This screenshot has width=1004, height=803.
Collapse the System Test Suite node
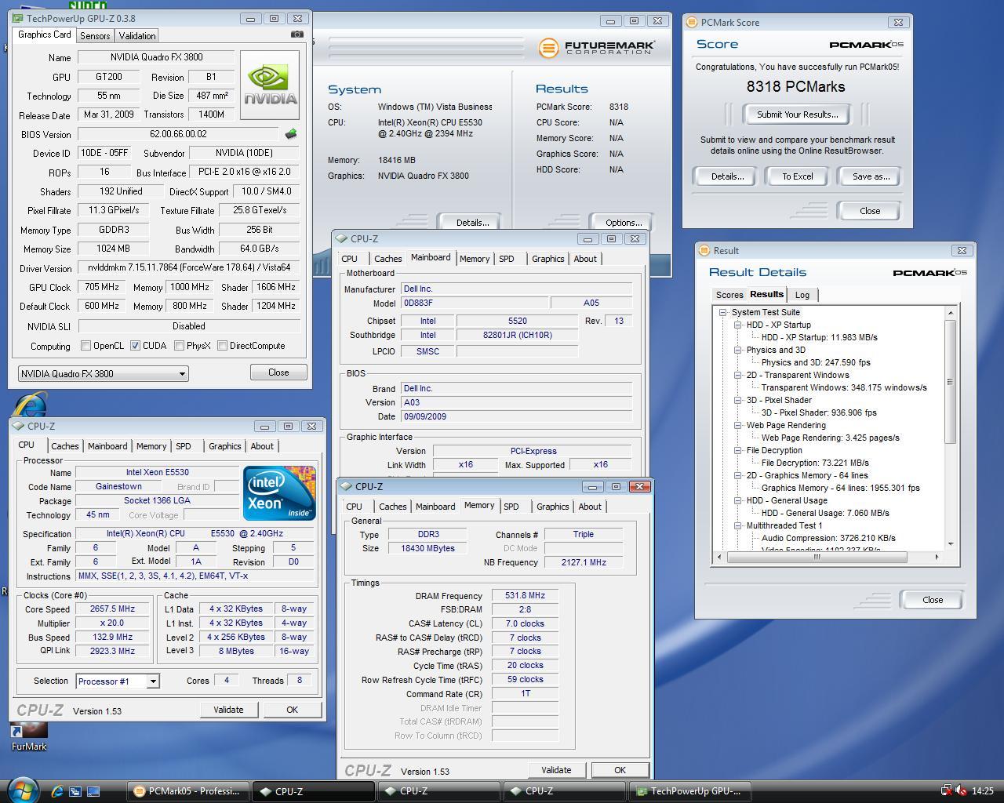723,312
